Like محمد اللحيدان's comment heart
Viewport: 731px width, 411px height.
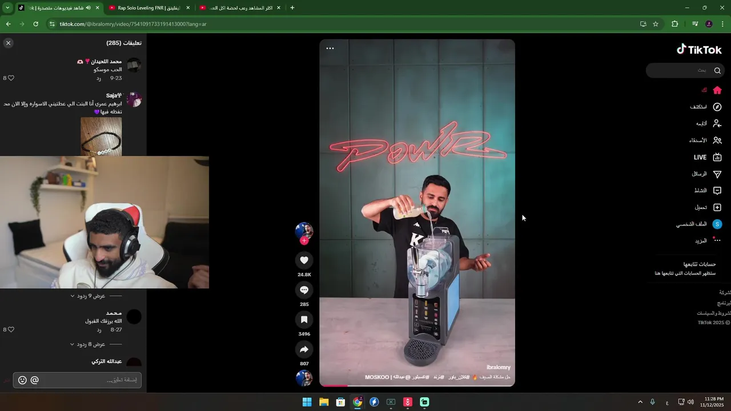[11, 78]
